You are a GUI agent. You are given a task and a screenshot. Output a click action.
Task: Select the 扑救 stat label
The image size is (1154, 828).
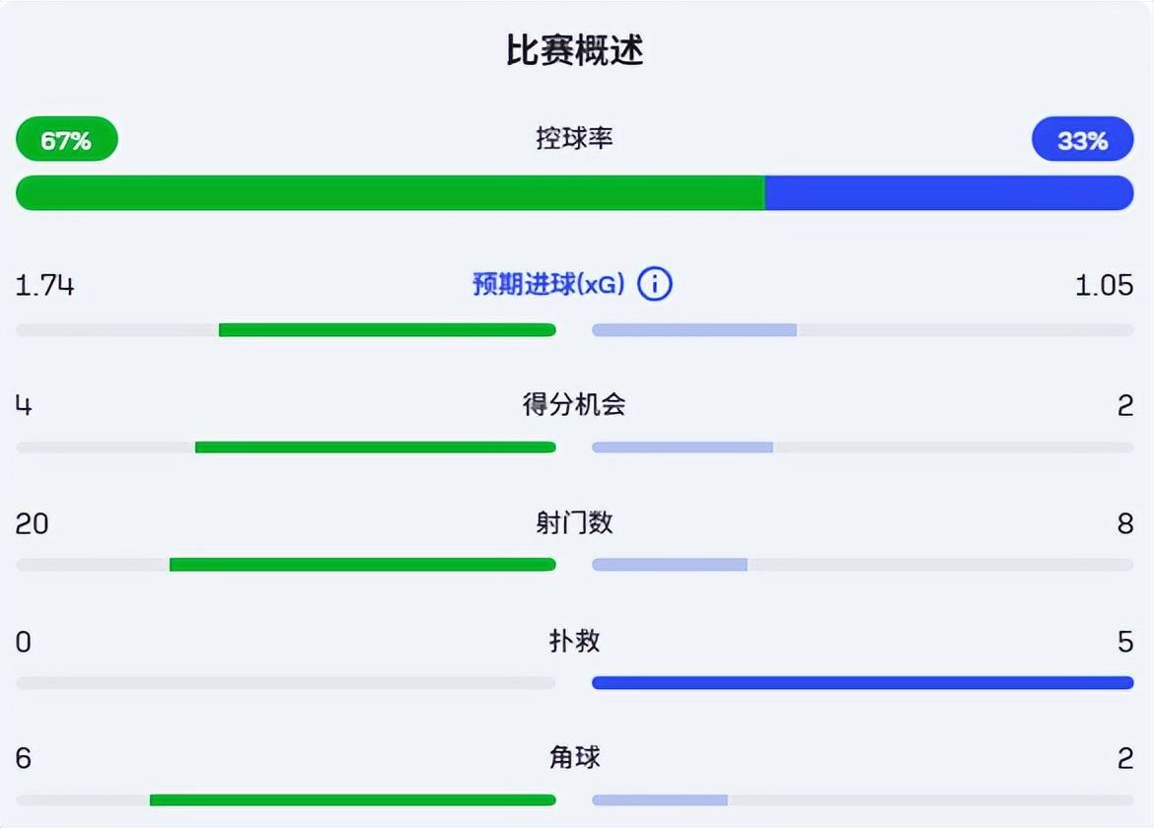[575, 641]
